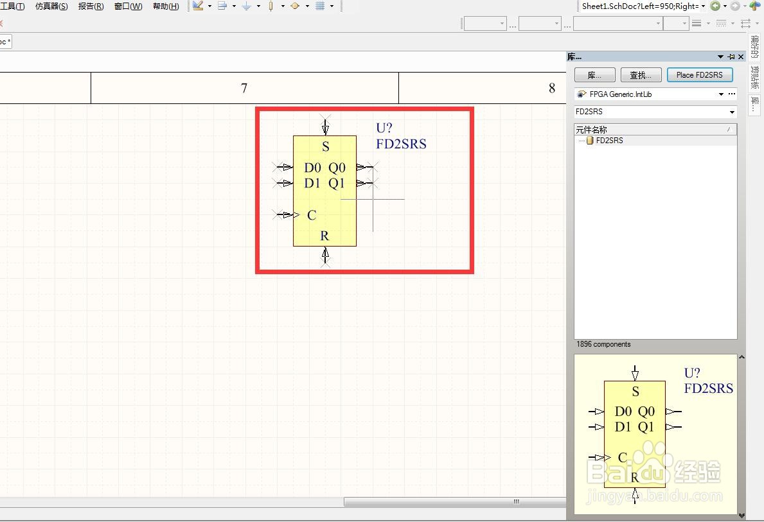This screenshot has height=522, width=764.
Task: Switch to the 剪贴板 side tab
Action: [x=755, y=78]
